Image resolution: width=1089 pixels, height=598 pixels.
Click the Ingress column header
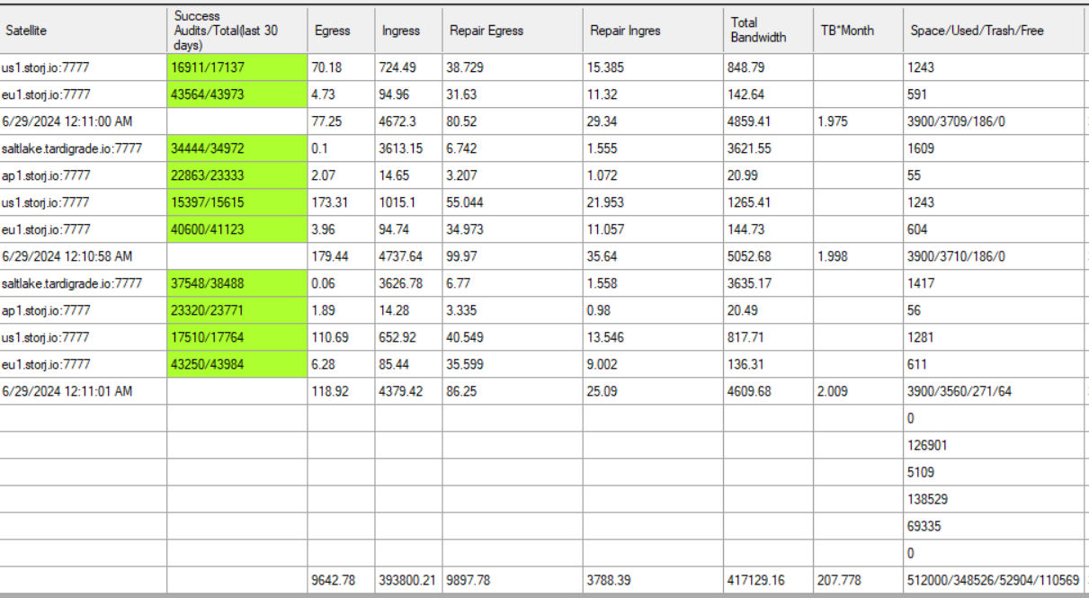(x=408, y=31)
